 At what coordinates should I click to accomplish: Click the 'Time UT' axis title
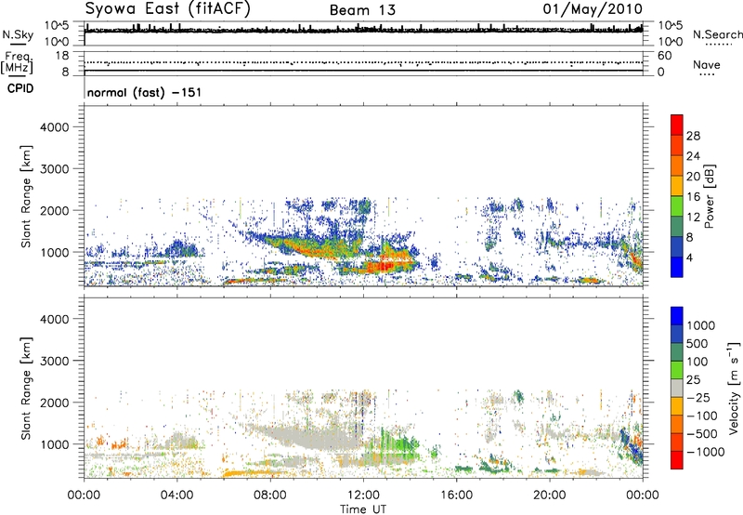click(363, 509)
